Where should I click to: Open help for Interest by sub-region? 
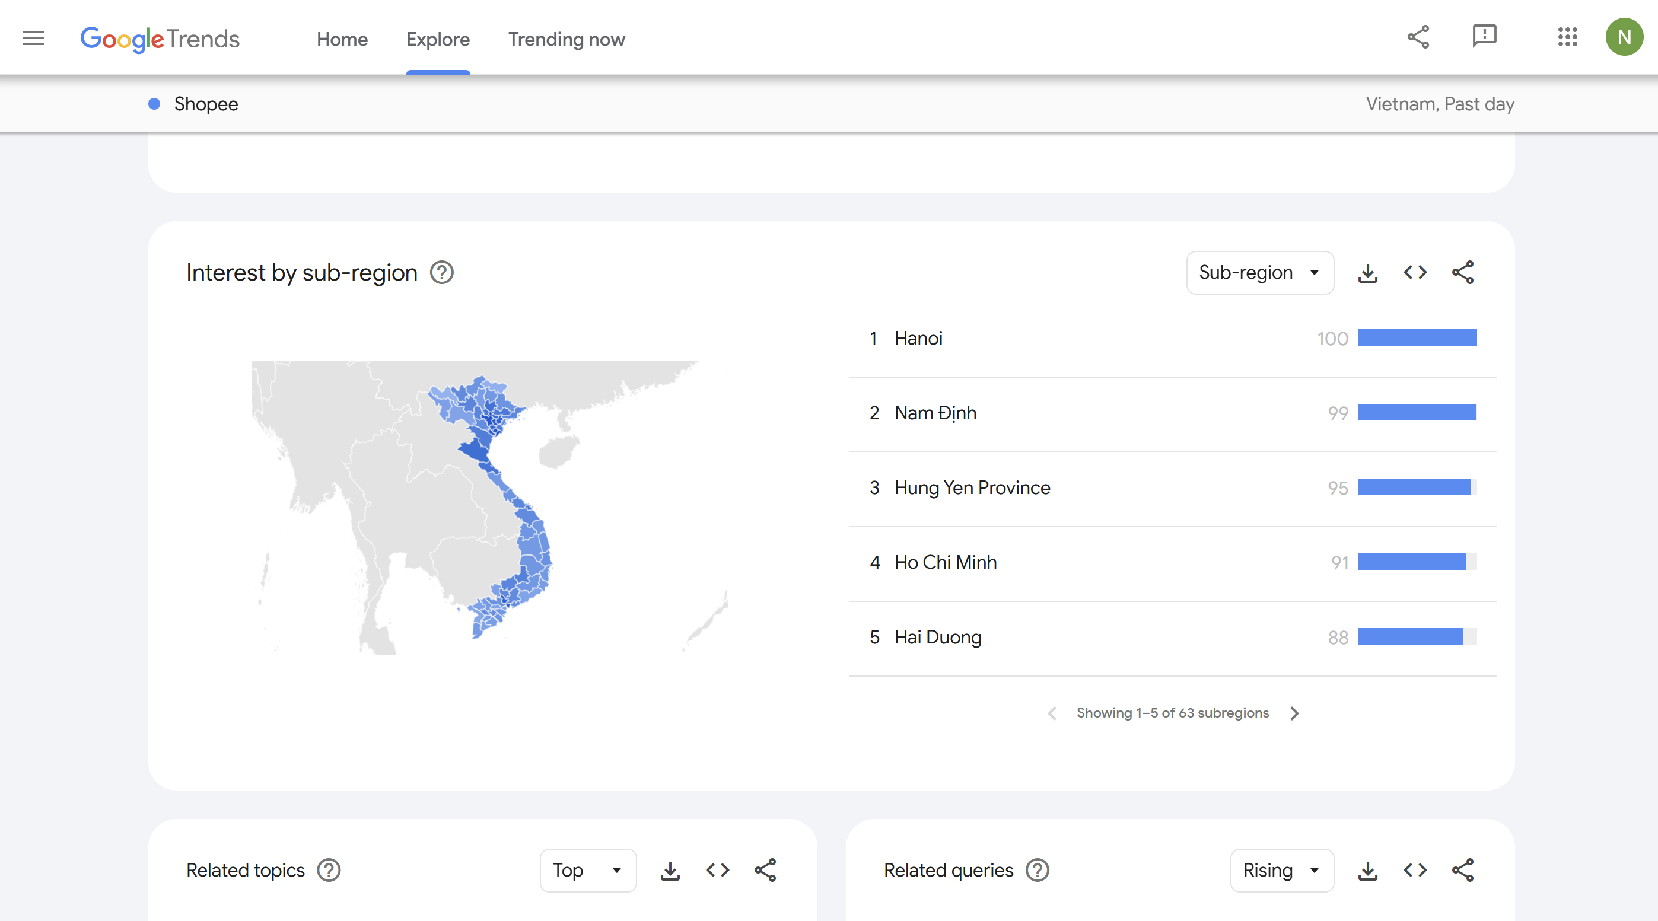tap(441, 273)
